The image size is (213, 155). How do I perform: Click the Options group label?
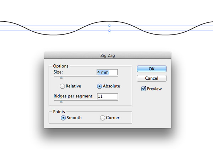click(x=61, y=66)
